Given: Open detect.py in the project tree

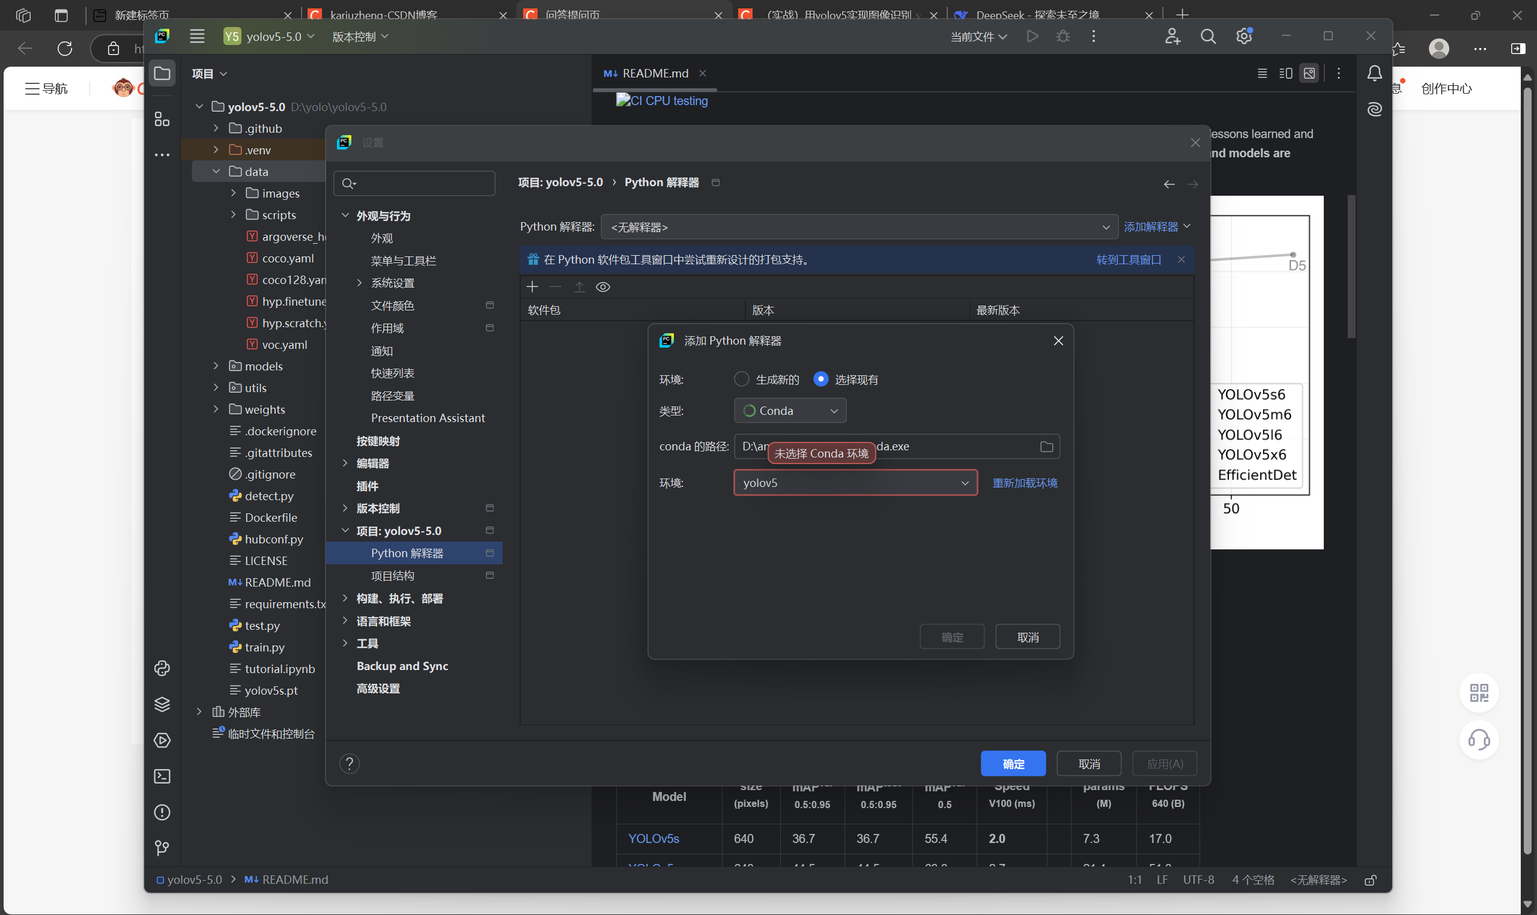Looking at the screenshot, I should (x=269, y=496).
